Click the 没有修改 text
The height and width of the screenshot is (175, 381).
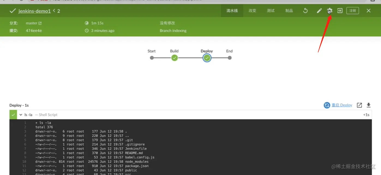tap(167, 23)
